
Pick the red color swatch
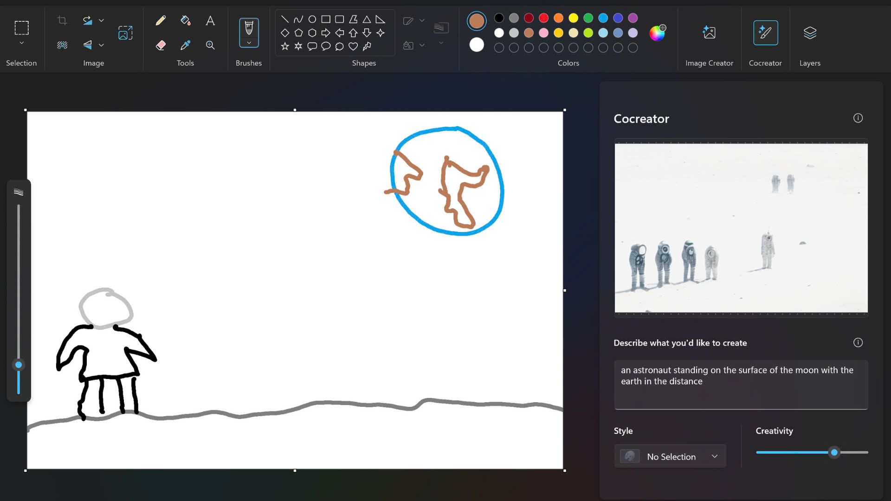[x=543, y=18]
